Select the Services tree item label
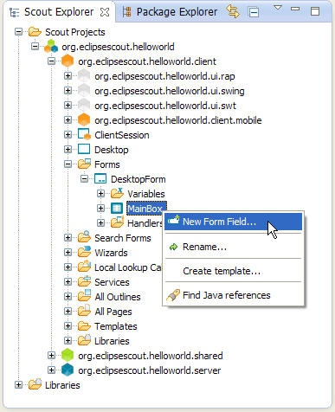Viewport: 335px width, 412px height. click(x=112, y=282)
